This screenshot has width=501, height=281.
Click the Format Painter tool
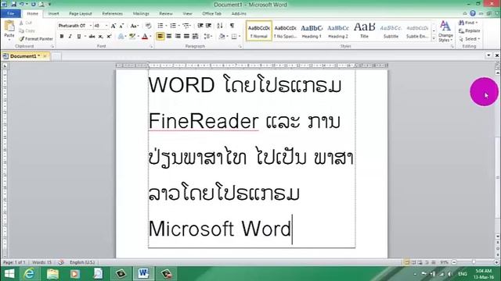[x=36, y=39]
